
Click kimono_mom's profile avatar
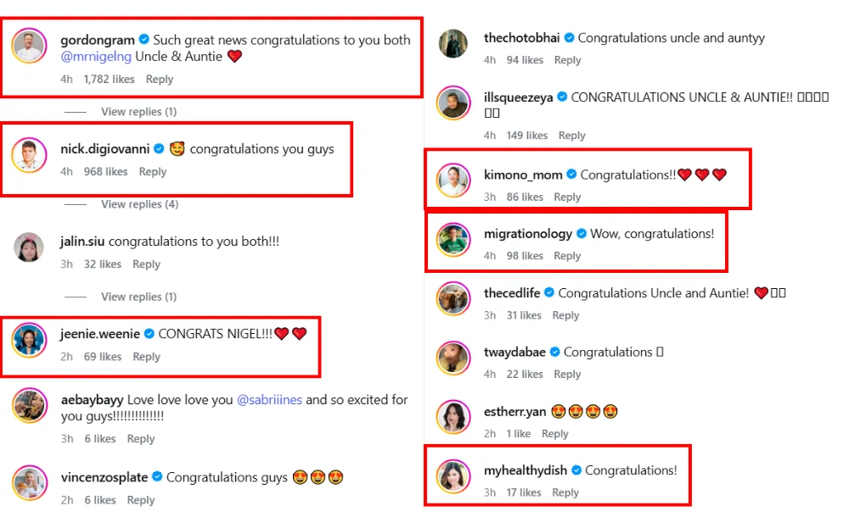(x=453, y=181)
